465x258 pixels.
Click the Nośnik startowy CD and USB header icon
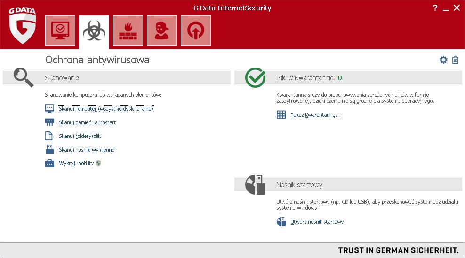[256, 184]
